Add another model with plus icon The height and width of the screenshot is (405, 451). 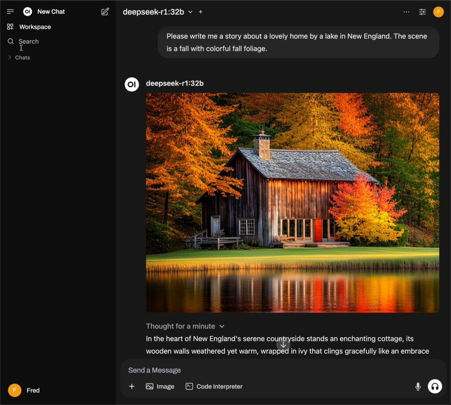pyautogui.click(x=201, y=12)
